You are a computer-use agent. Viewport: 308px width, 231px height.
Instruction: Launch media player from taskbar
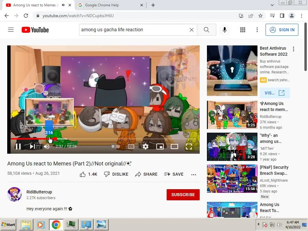(41, 224)
